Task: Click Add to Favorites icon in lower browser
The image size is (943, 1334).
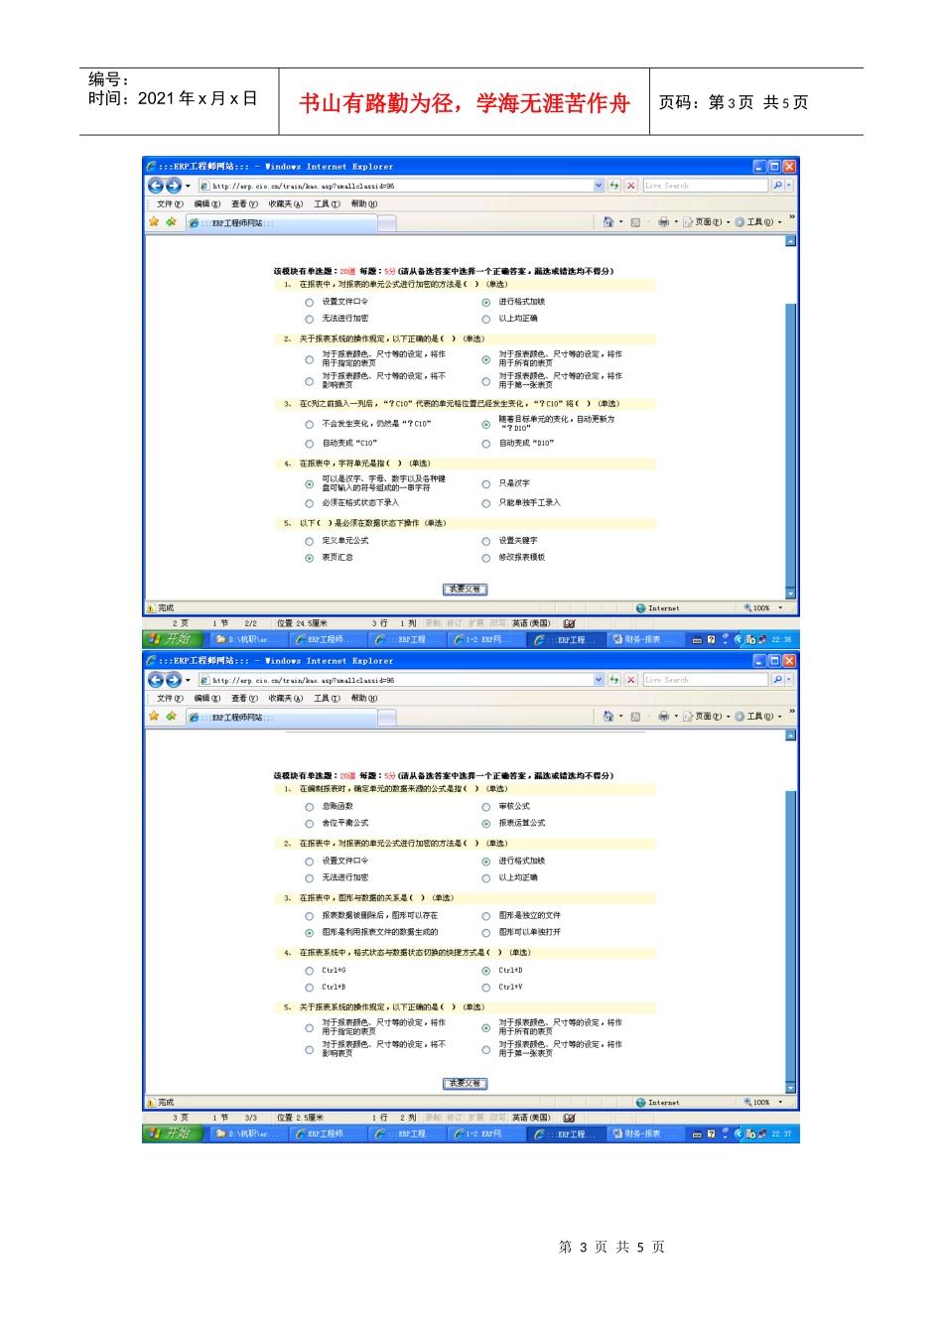Action: [x=171, y=717]
